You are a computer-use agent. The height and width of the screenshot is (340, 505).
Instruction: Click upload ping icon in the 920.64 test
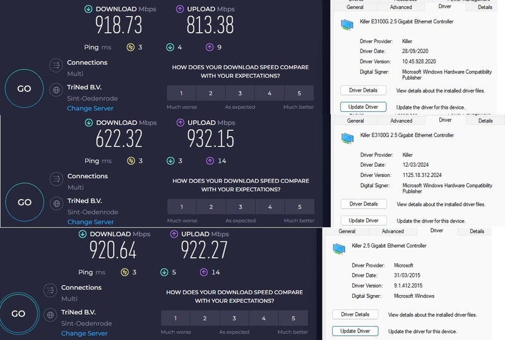(203, 272)
